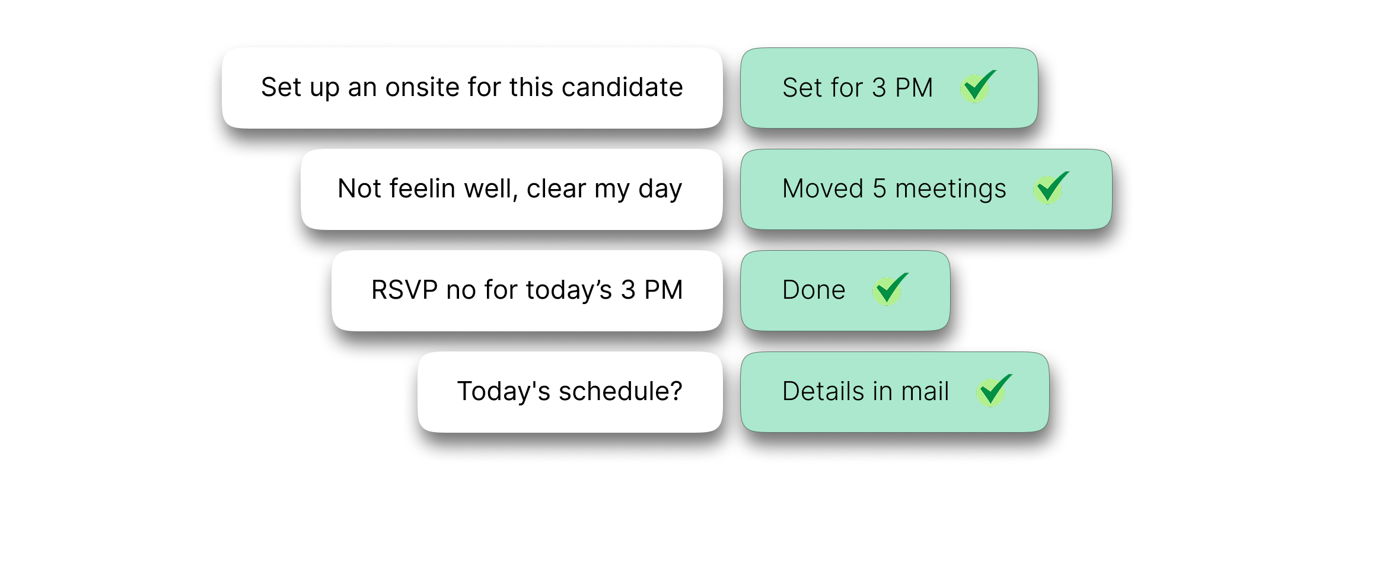Click '3 PM' in the RSVP message
Viewport: 1373px width, 572px height.
coord(652,290)
